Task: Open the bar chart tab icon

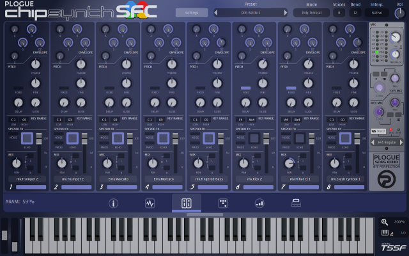Action: 259,204
